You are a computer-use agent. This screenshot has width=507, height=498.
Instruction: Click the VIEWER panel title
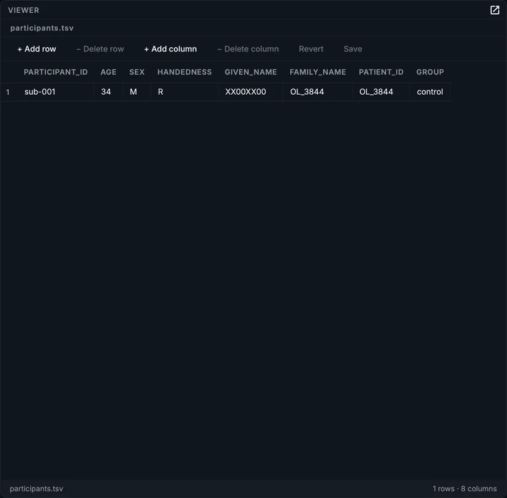(24, 10)
